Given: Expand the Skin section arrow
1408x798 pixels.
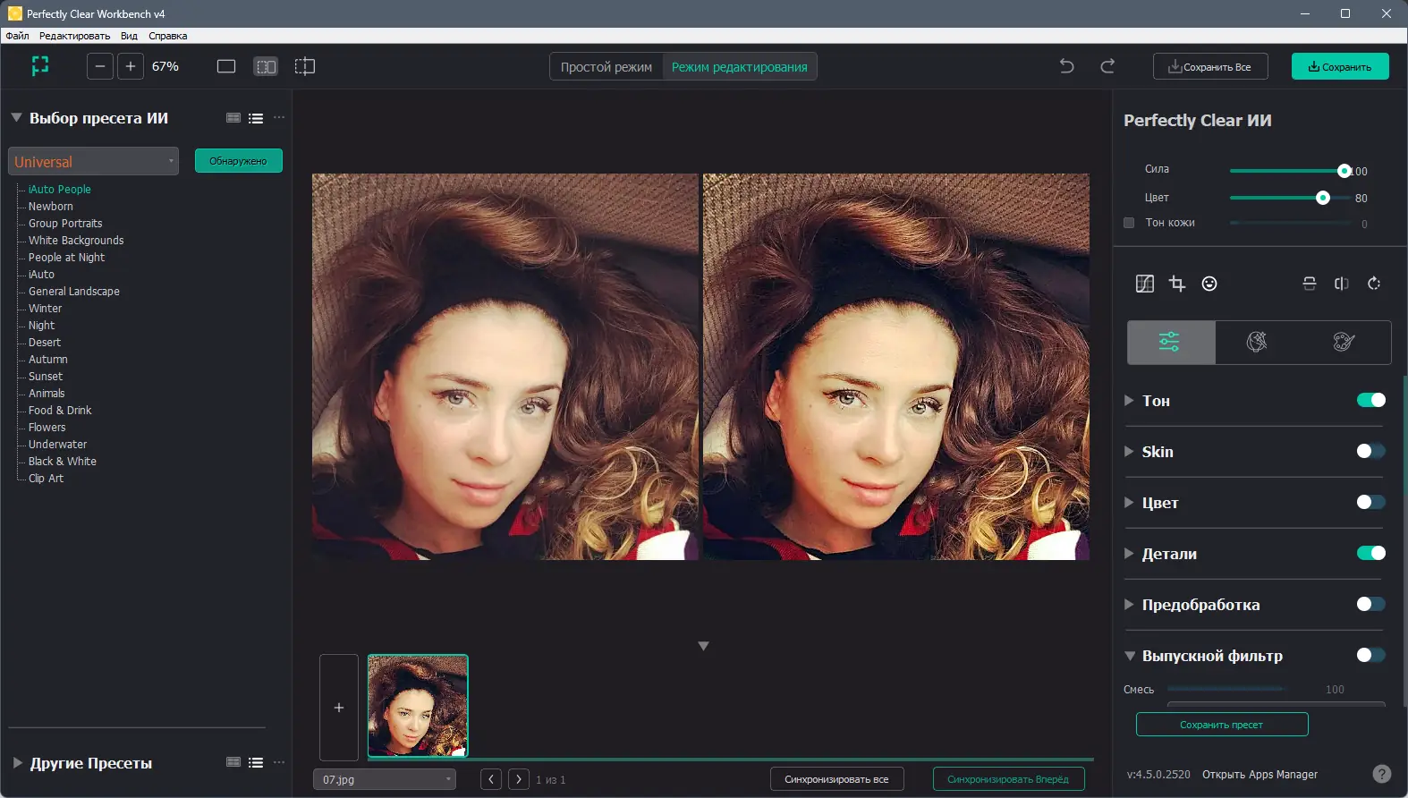Looking at the screenshot, I should click(x=1129, y=452).
